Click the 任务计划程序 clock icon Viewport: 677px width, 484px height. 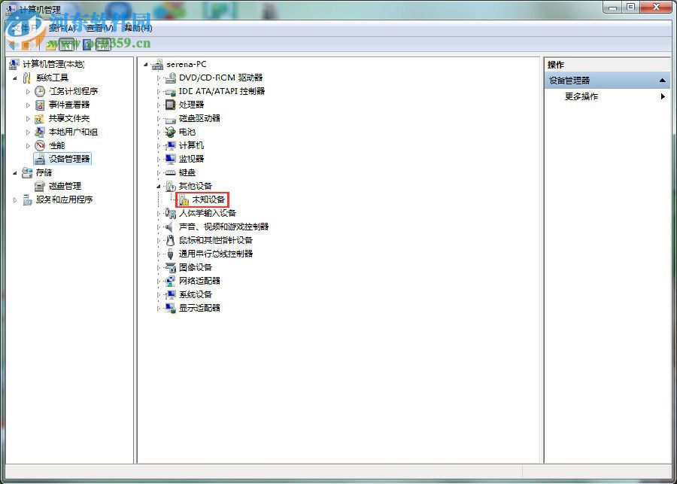click(x=40, y=91)
